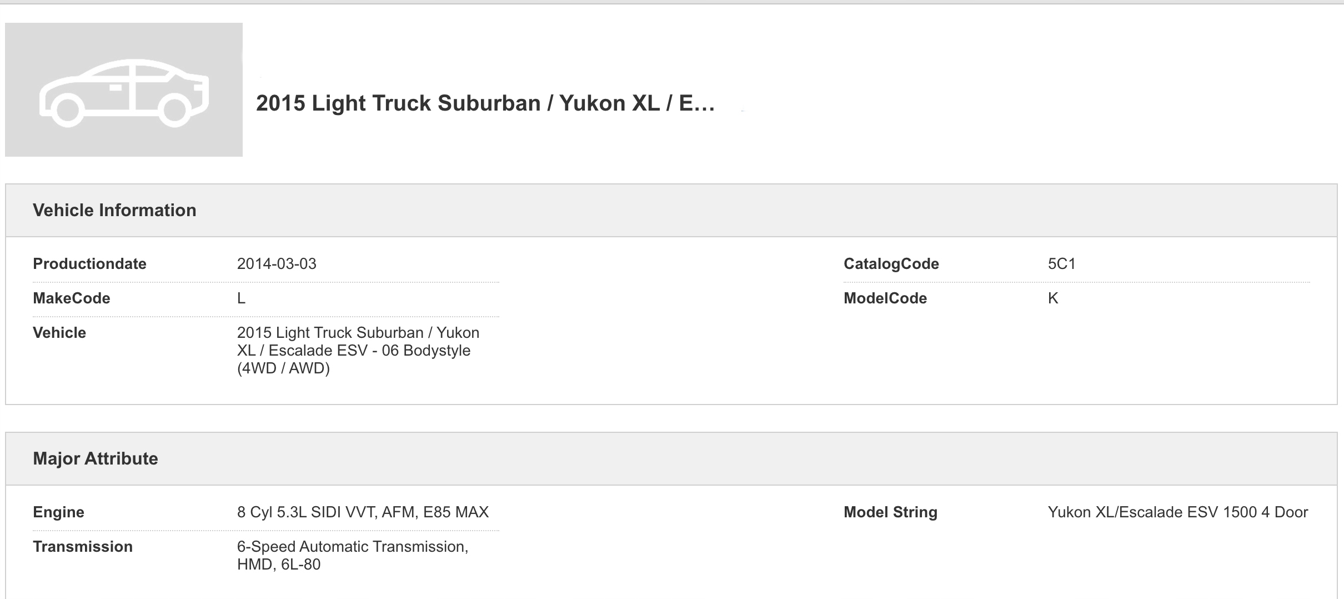Select the 6-Speed Automatic Transmission value

click(x=352, y=556)
